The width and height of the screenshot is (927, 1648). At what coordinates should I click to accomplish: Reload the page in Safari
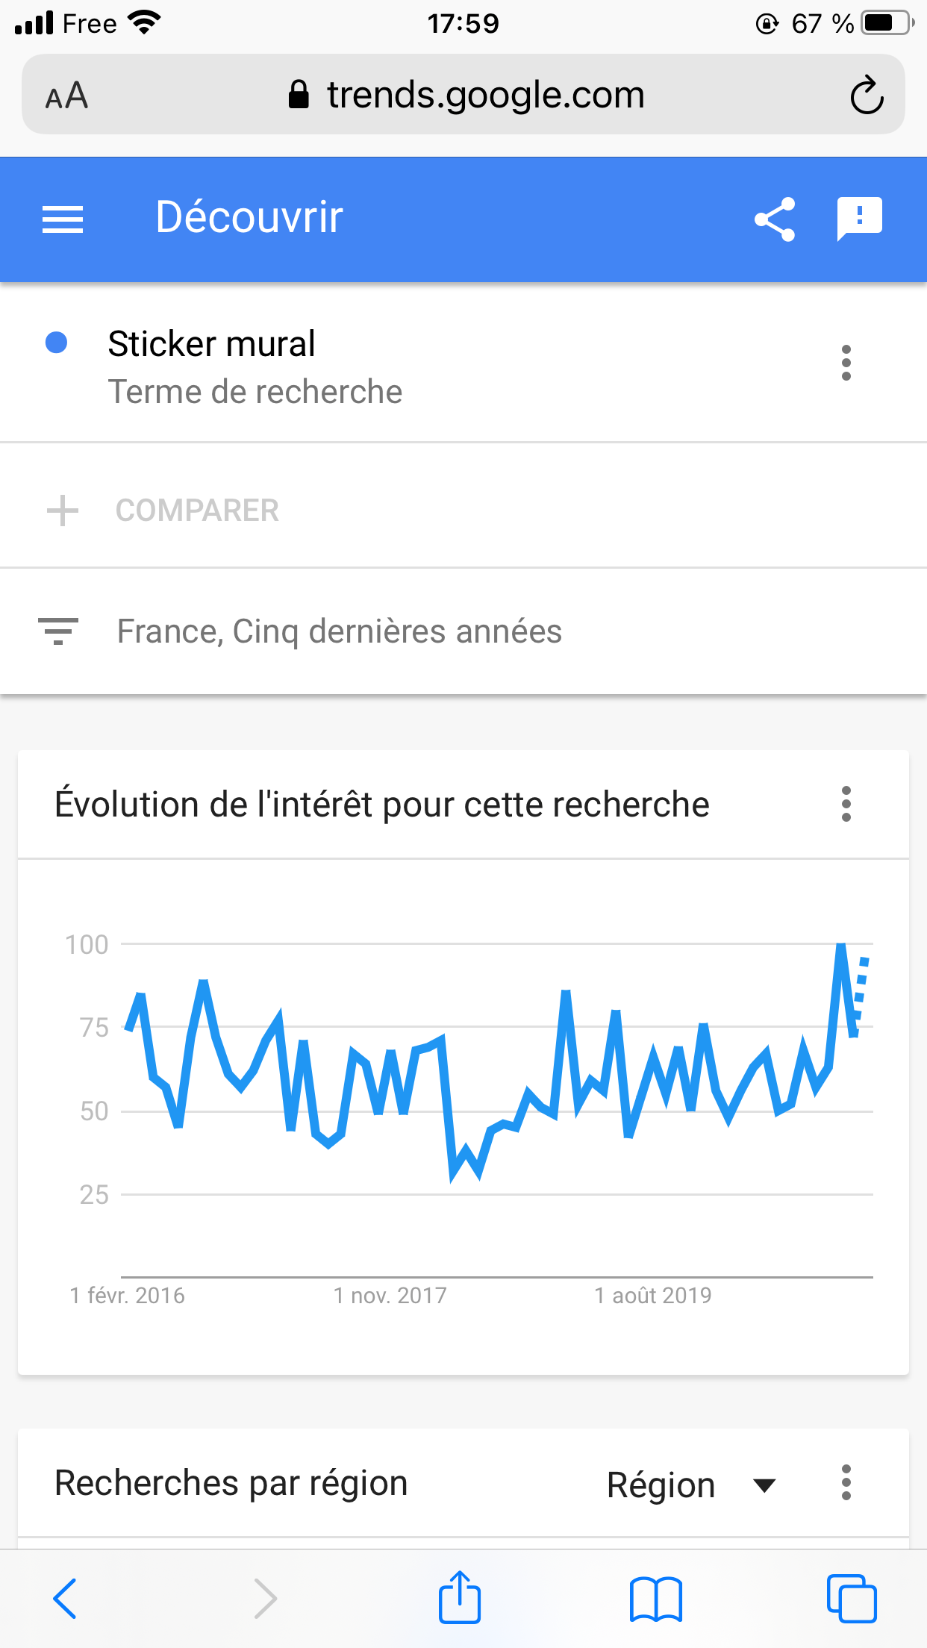867,96
